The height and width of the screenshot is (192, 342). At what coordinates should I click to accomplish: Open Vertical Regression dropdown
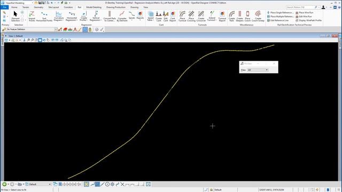click(96, 17)
